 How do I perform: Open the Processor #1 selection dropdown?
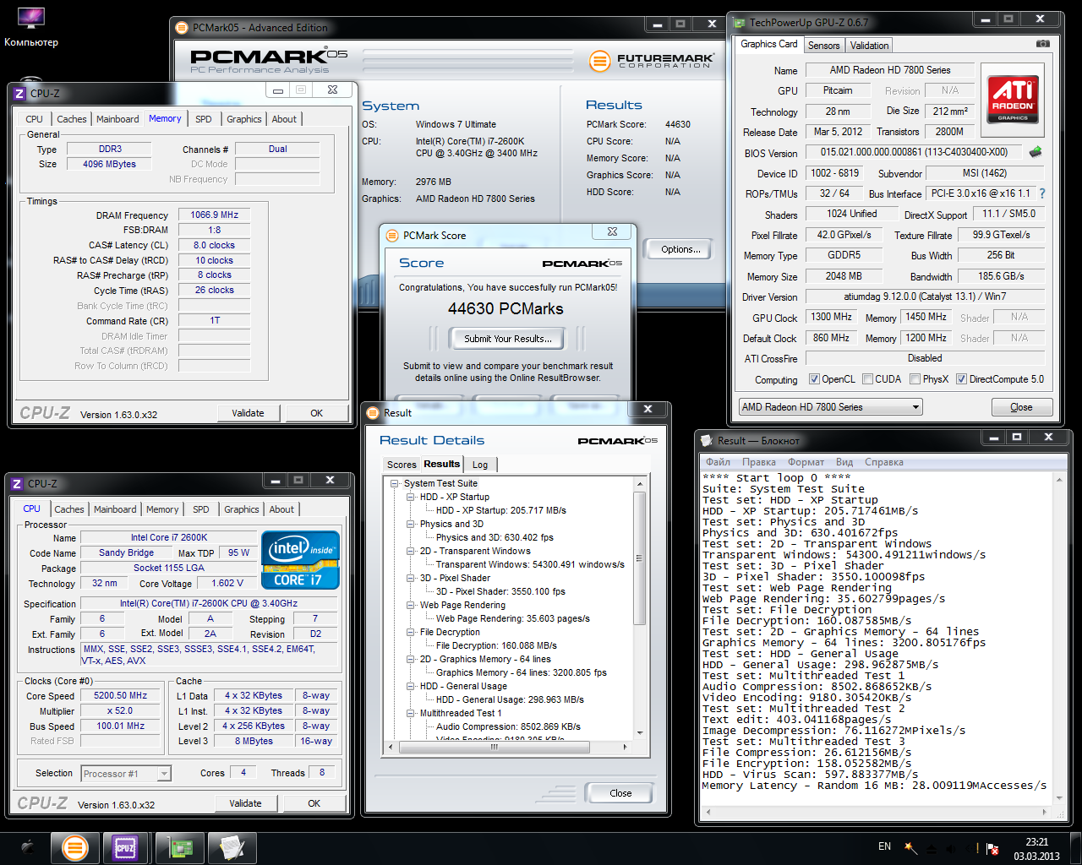pyautogui.click(x=126, y=774)
